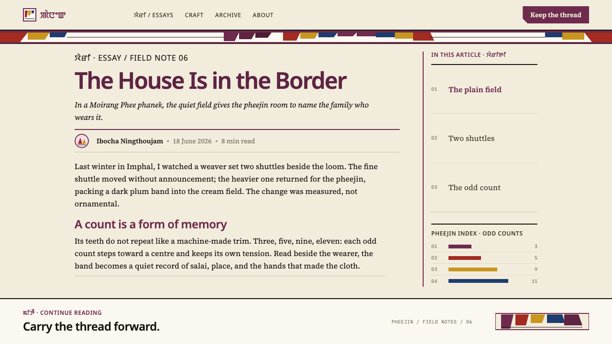Screen dimensions: 612x344
Task: Visit the About page
Action: 263,15
